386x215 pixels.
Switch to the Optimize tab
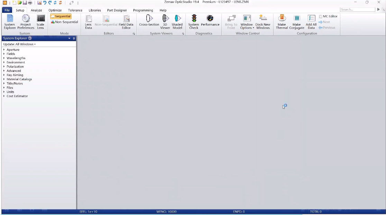click(x=55, y=10)
